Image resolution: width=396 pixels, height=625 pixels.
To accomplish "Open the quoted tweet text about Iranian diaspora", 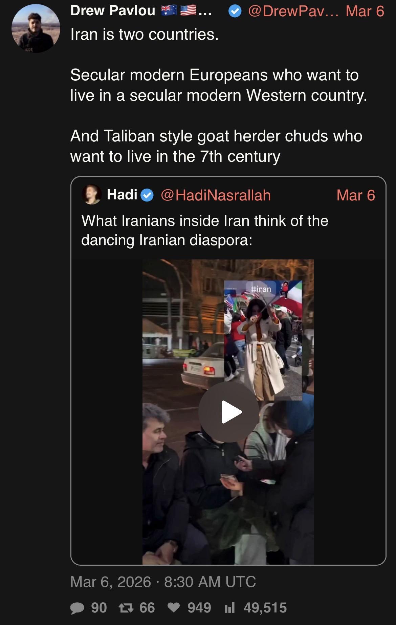I will [205, 230].
